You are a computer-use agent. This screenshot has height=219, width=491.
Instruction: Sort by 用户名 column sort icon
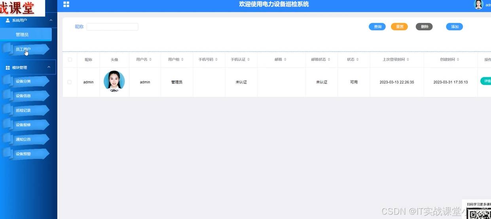click(x=150, y=60)
